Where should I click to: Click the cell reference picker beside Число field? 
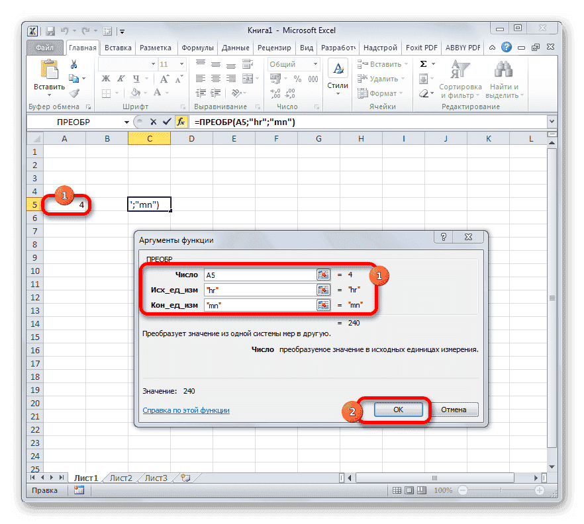coord(322,275)
